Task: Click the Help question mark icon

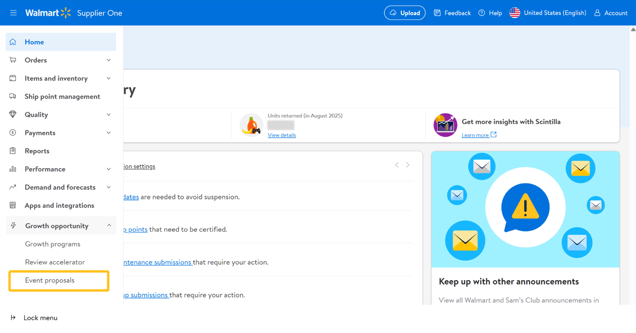Action: (x=482, y=13)
